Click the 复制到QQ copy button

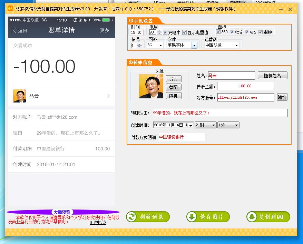268,217
